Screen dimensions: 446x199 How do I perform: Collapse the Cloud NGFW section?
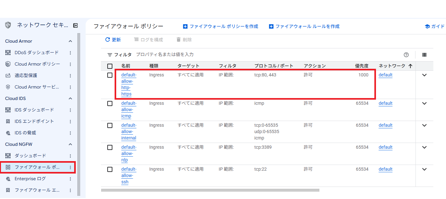pyautogui.click(x=70, y=144)
